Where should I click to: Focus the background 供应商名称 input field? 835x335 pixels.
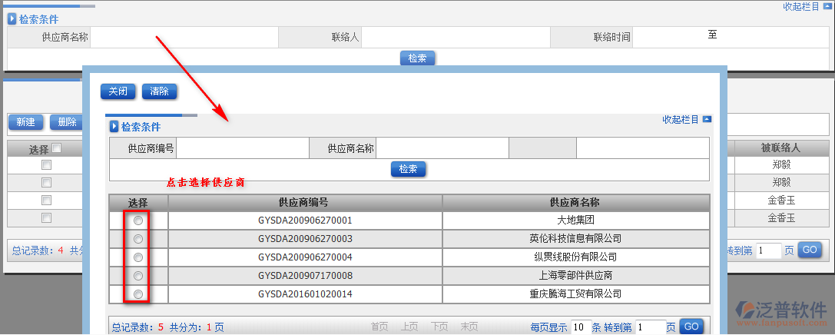coord(184,38)
